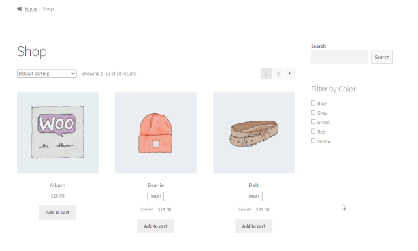Select page 1 in pagination

[266, 74]
